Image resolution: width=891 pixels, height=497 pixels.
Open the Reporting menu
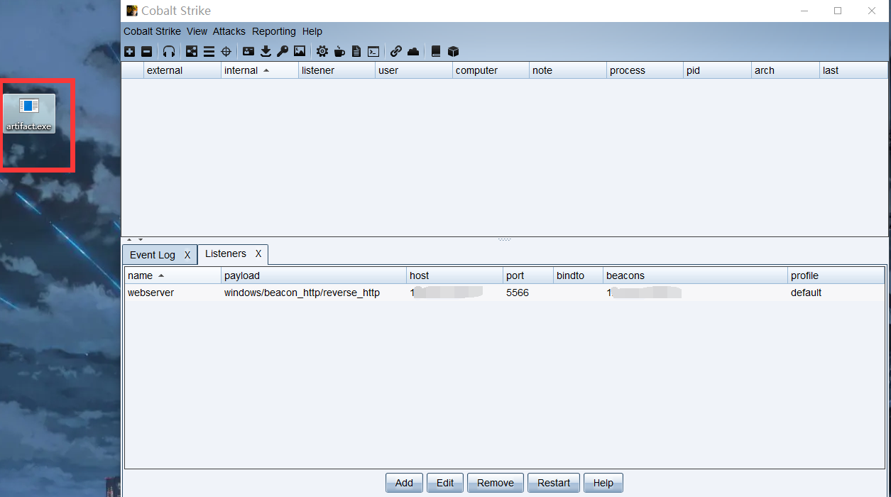coord(274,31)
